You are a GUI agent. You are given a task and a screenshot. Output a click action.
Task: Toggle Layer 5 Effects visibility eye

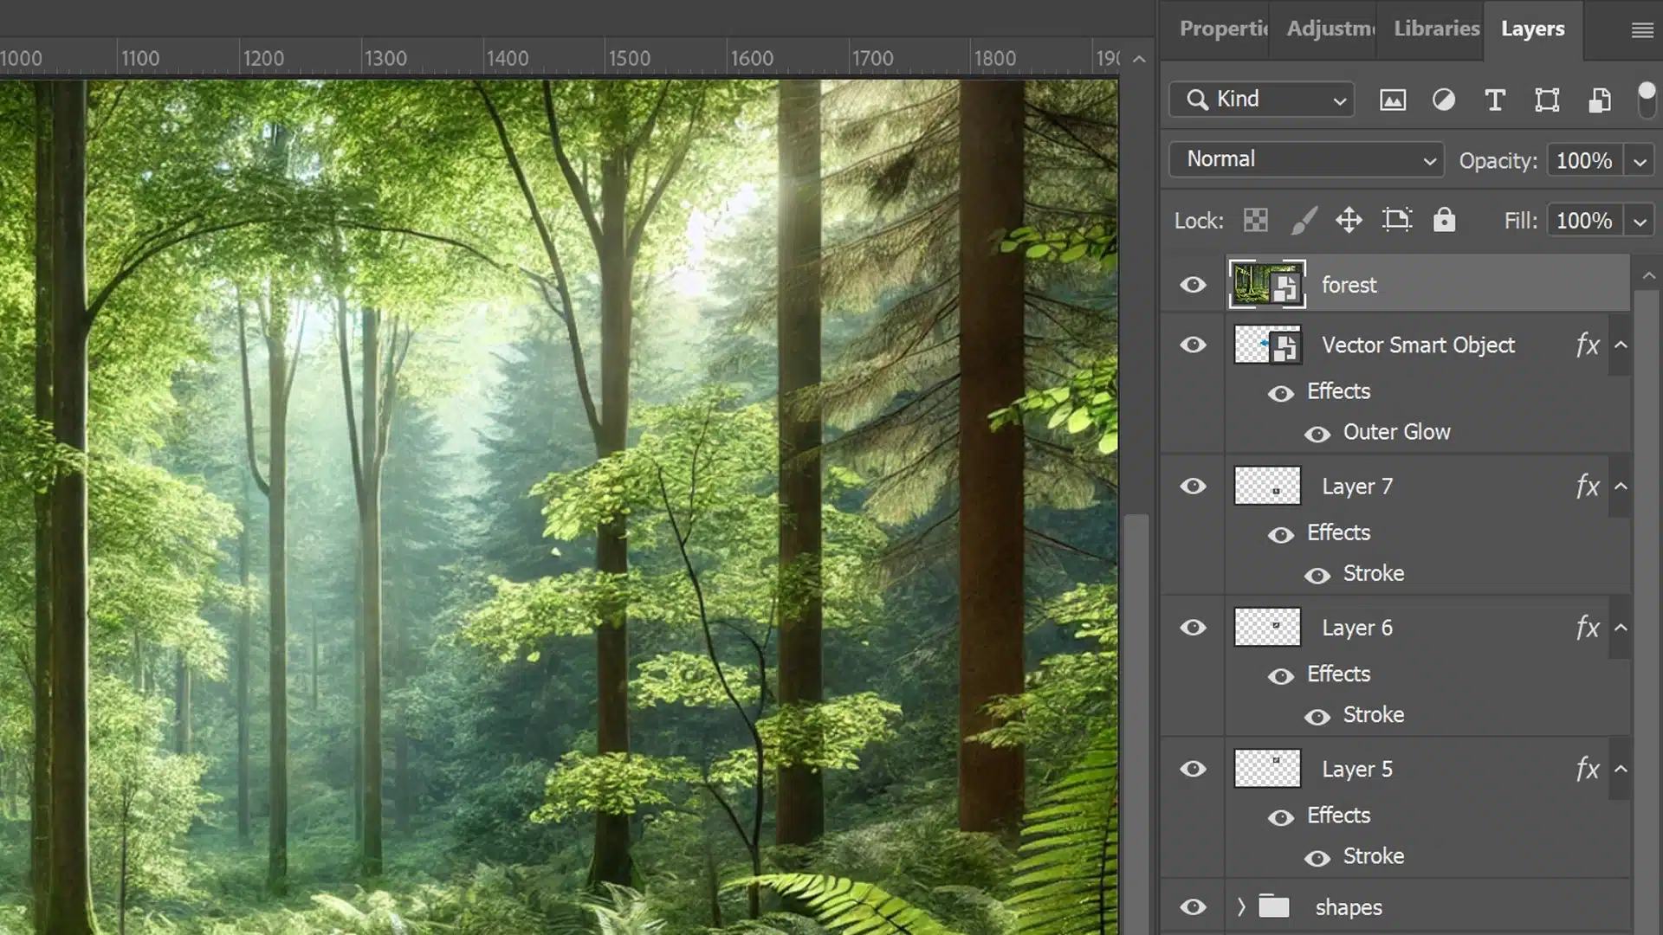click(x=1281, y=817)
